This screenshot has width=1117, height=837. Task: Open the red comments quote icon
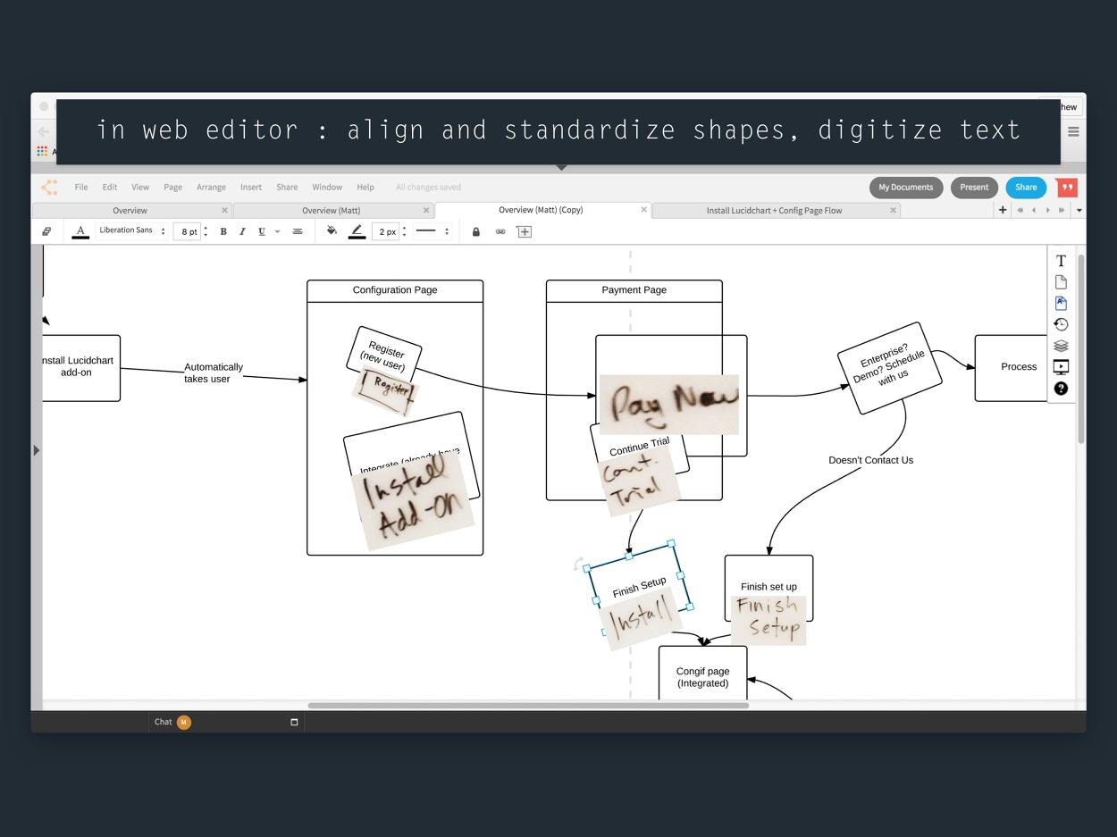point(1066,188)
